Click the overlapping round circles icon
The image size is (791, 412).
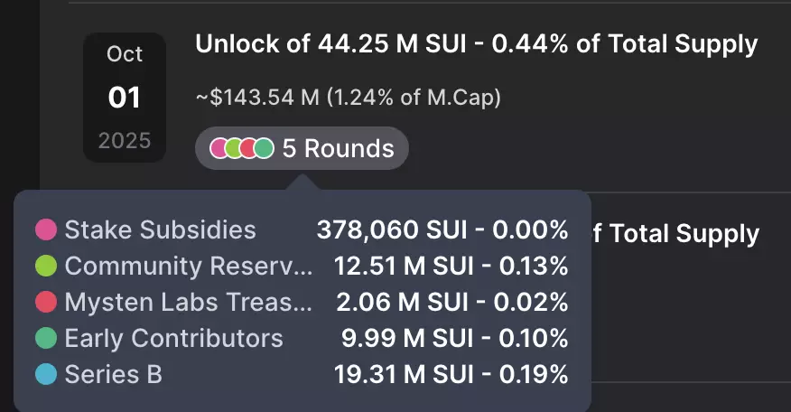coord(242,148)
